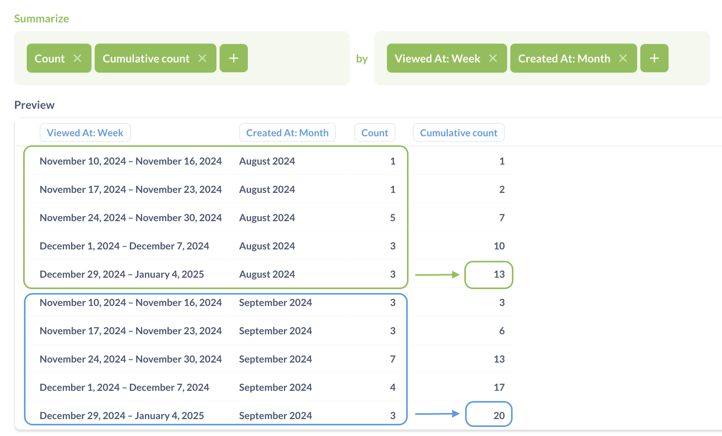Remove the Cumulative count aggregation
This screenshot has height=436, width=722.
coord(203,58)
